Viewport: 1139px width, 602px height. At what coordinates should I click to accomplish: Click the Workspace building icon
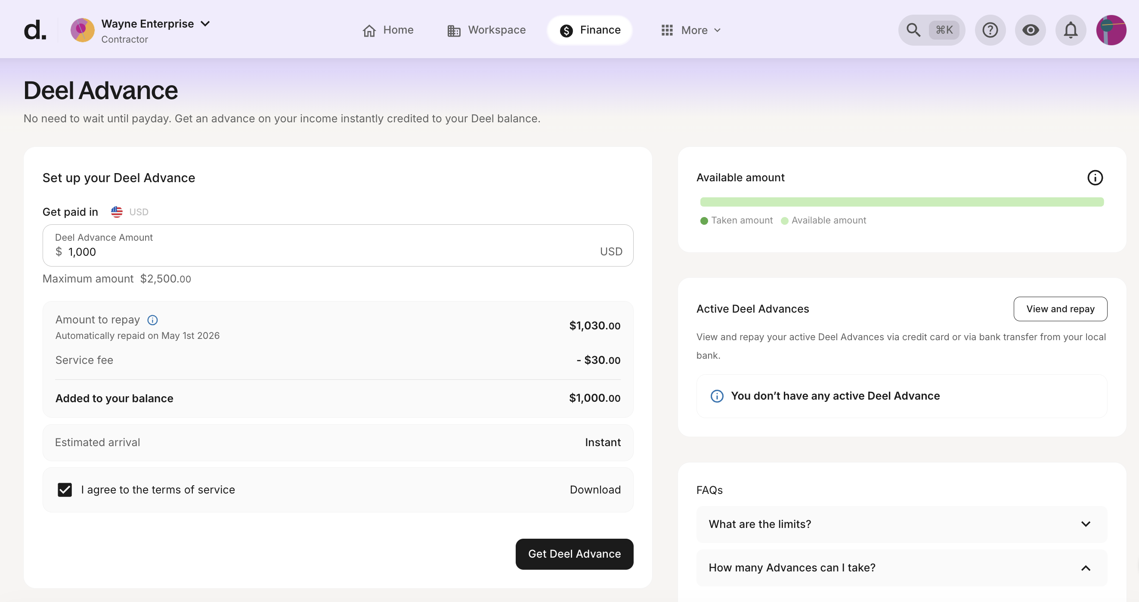pos(453,30)
